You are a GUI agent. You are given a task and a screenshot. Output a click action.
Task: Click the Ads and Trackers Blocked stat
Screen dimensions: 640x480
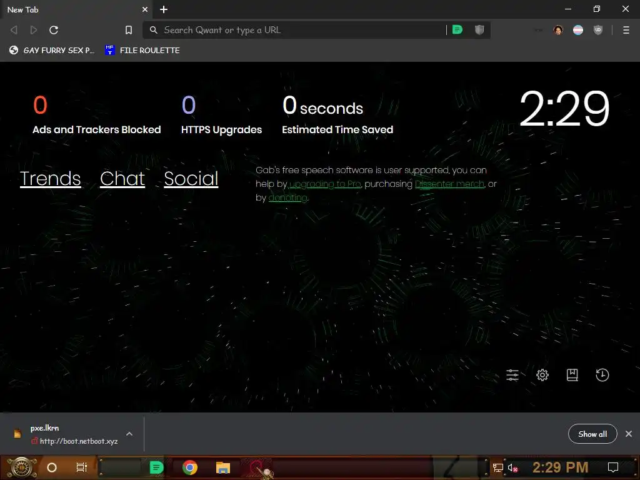(x=97, y=114)
